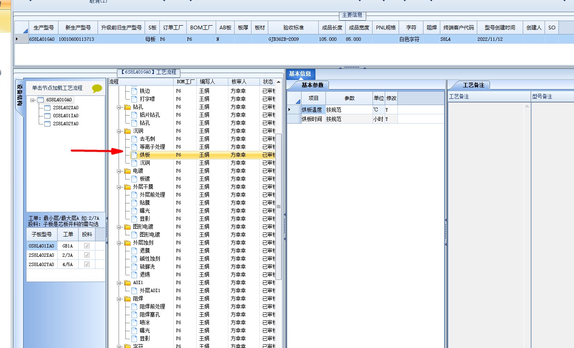Image resolution: width=574 pixels, height=348 pixels.
Task: Click the document icon beside 外层前处理
Action: tap(134, 195)
